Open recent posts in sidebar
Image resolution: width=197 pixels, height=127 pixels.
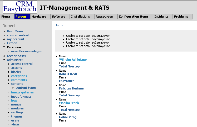(16, 56)
